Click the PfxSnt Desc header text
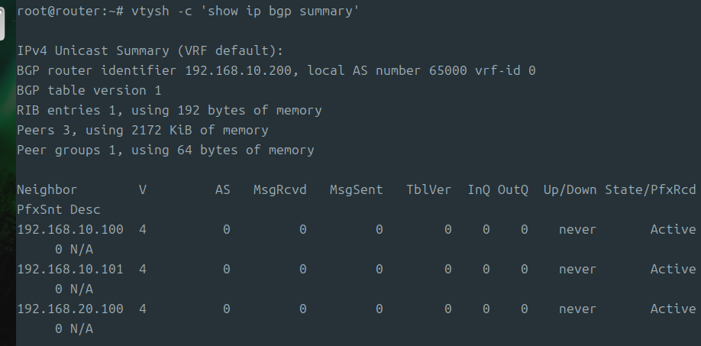The image size is (701, 346). tap(59, 209)
